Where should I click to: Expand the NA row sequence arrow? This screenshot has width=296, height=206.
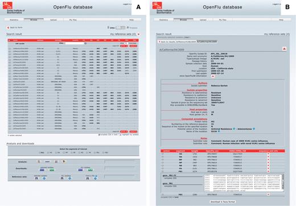pyautogui.click(x=268, y=156)
